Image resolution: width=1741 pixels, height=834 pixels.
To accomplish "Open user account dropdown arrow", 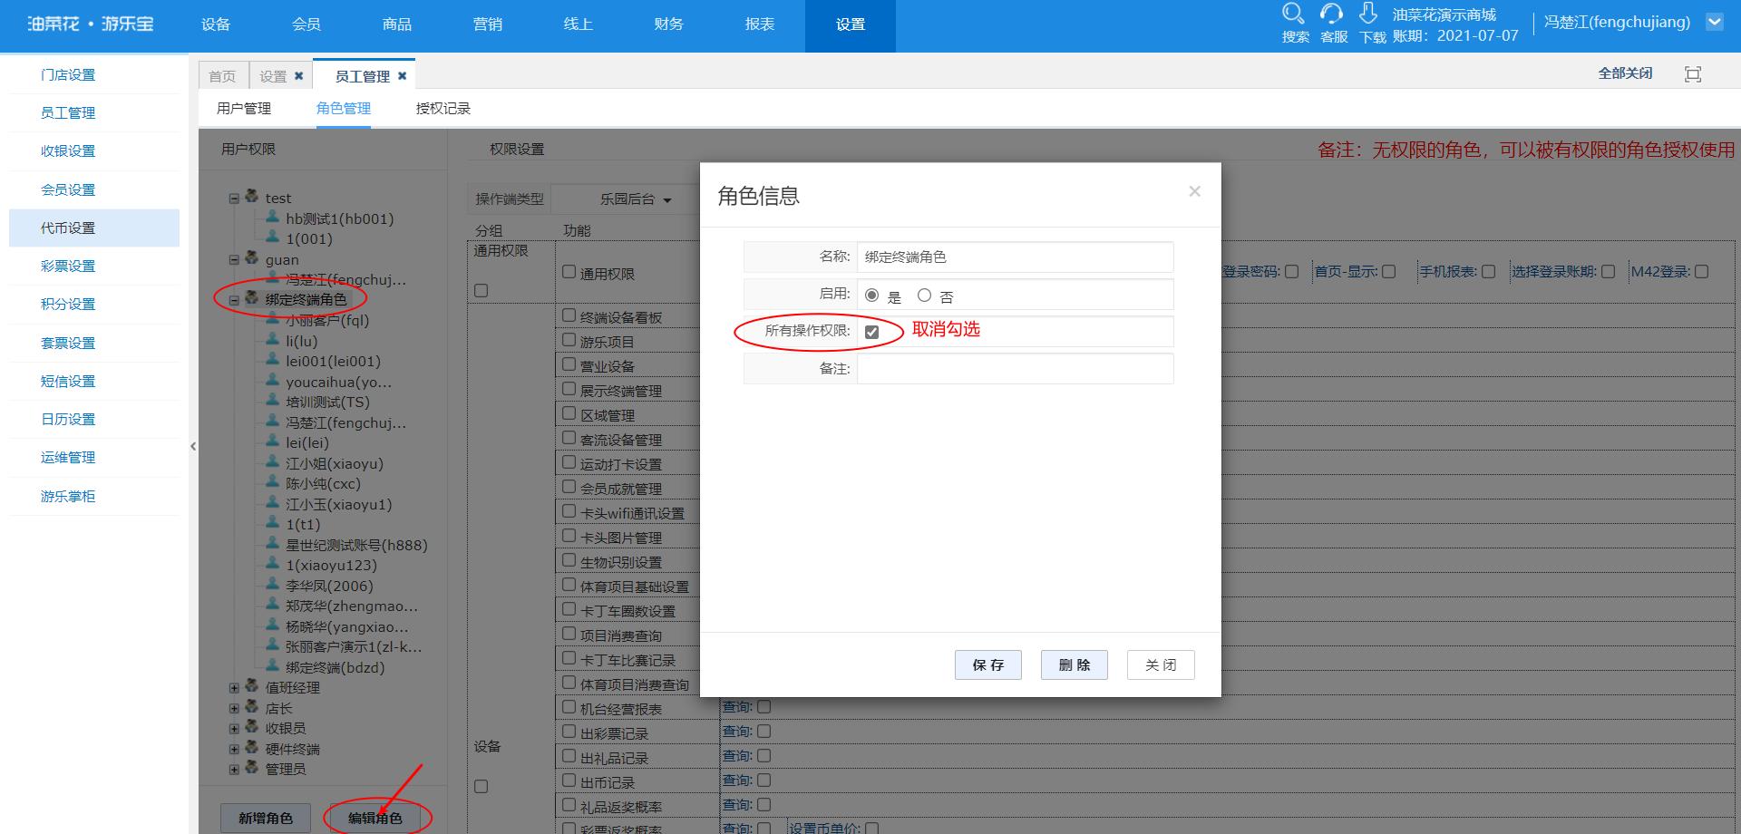I will click(x=1715, y=23).
